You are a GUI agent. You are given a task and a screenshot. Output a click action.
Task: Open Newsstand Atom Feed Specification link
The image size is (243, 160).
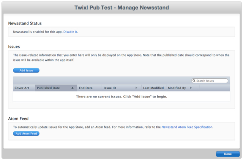(187, 127)
